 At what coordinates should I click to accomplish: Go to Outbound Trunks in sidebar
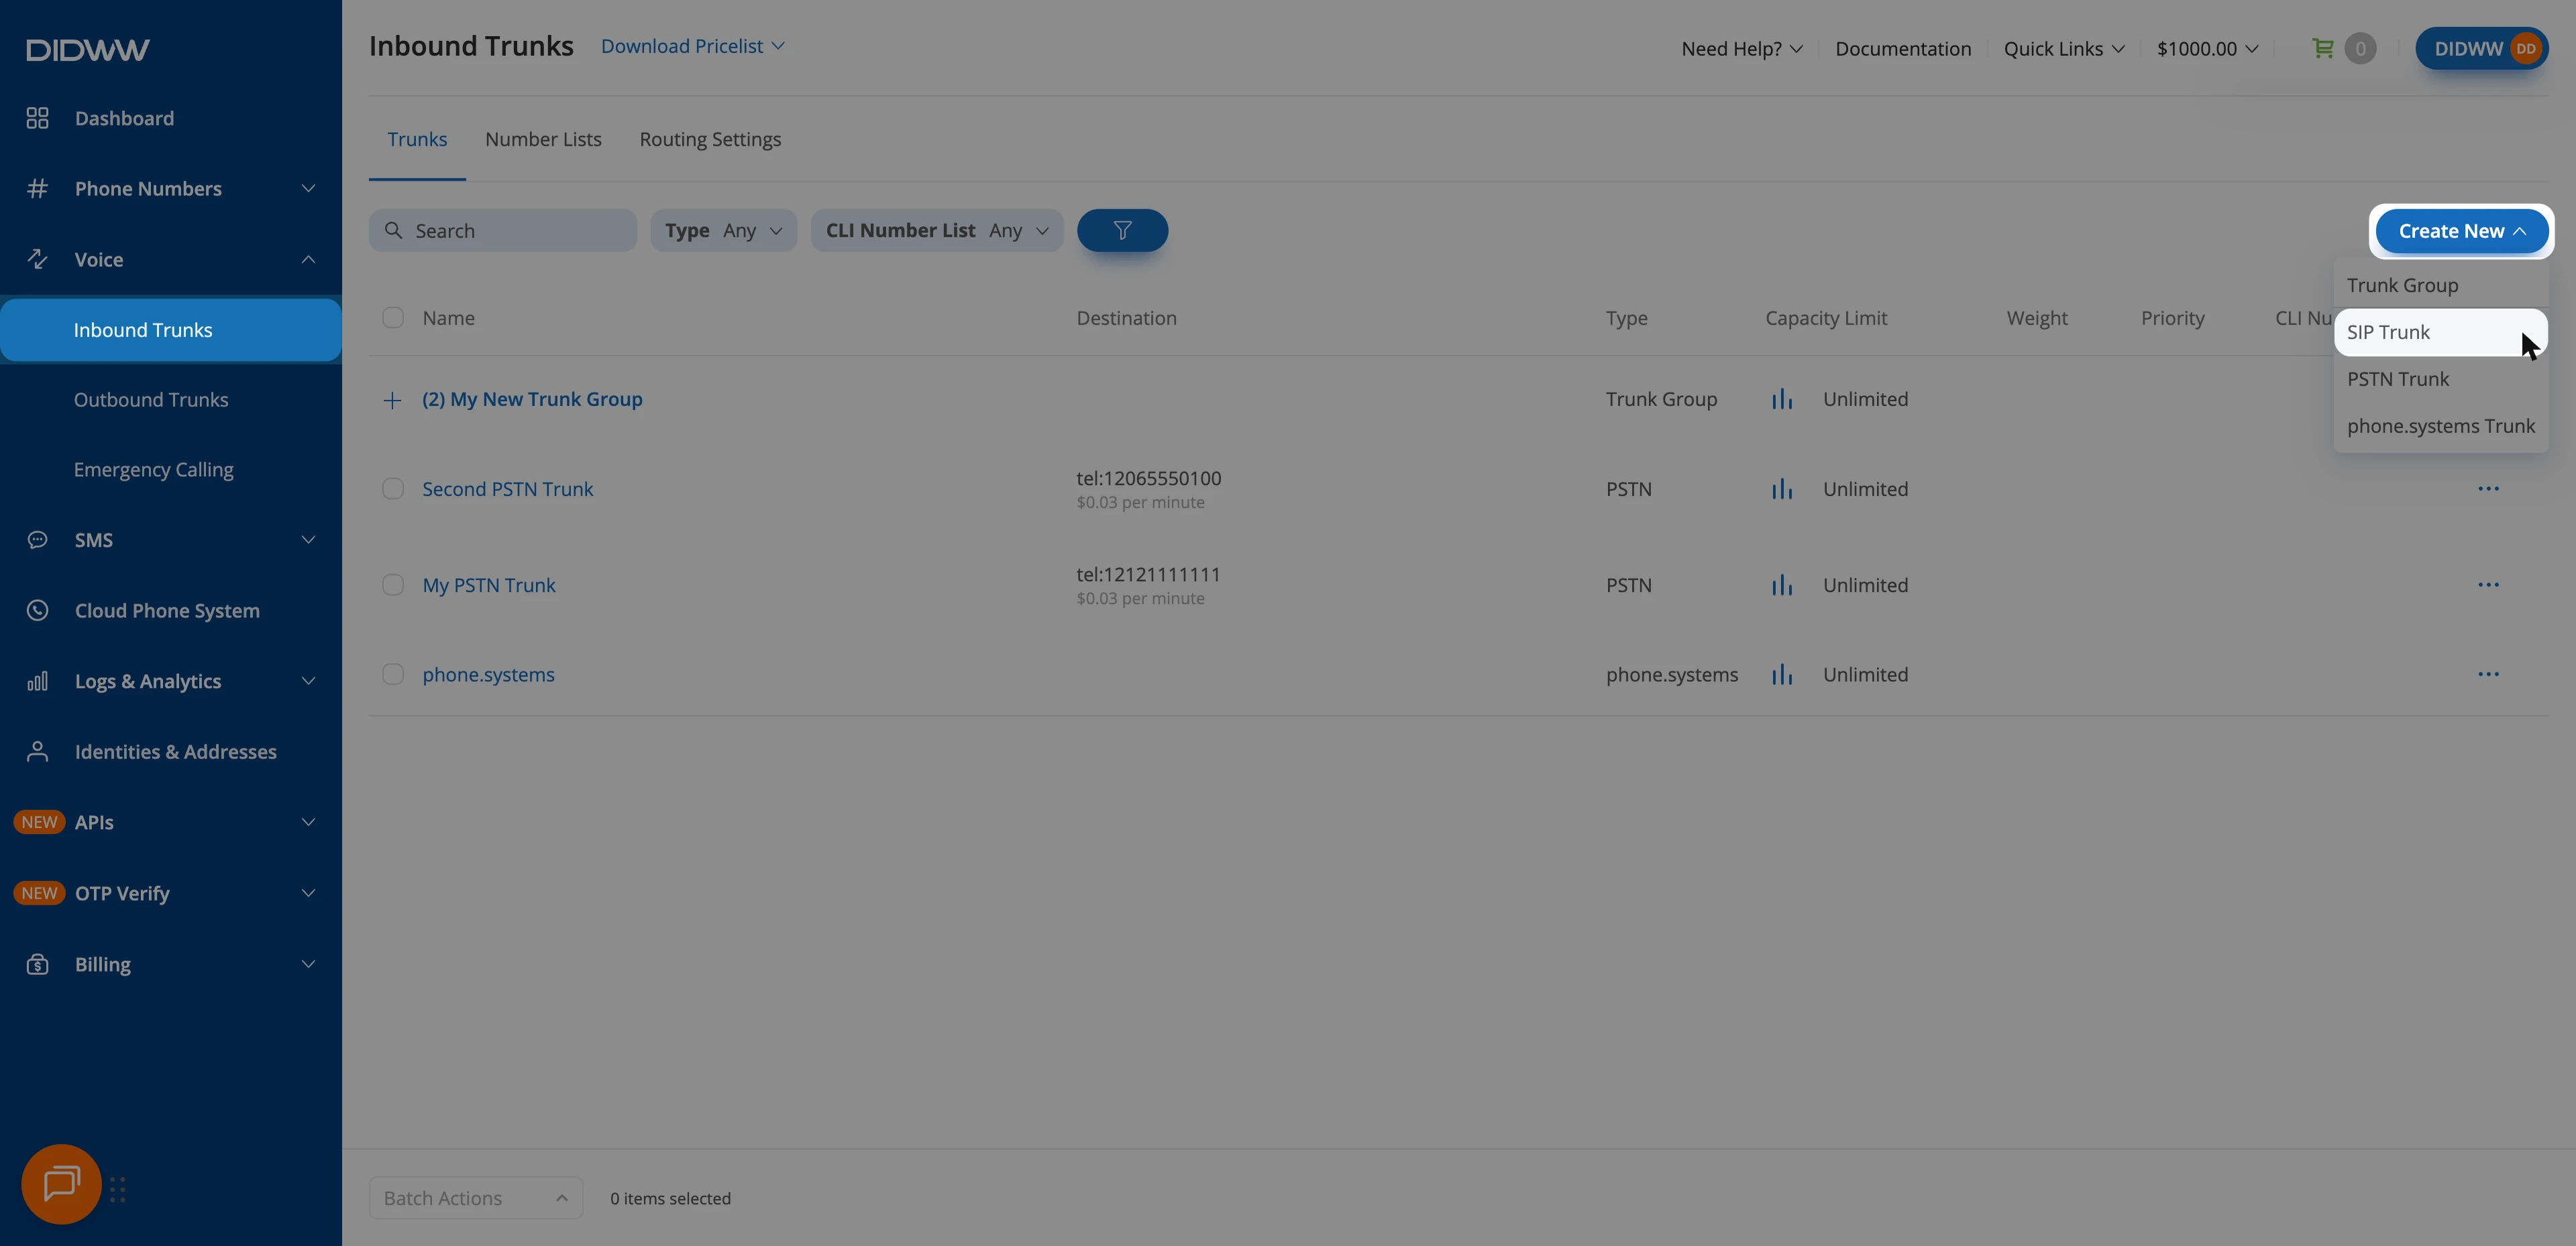tap(151, 399)
